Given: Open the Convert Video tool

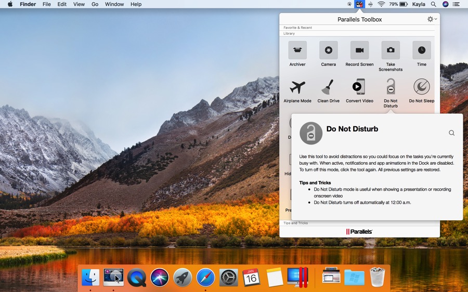Looking at the screenshot, I should point(359,87).
